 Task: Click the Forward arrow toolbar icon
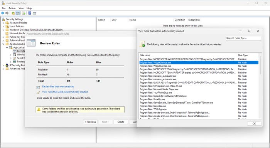pyautogui.click(x=7, y=13)
